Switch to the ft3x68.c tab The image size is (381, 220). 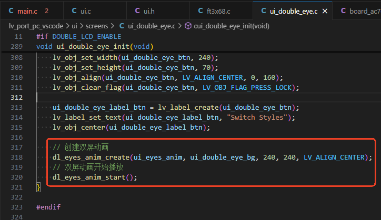pyautogui.click(x=221, y=11)
